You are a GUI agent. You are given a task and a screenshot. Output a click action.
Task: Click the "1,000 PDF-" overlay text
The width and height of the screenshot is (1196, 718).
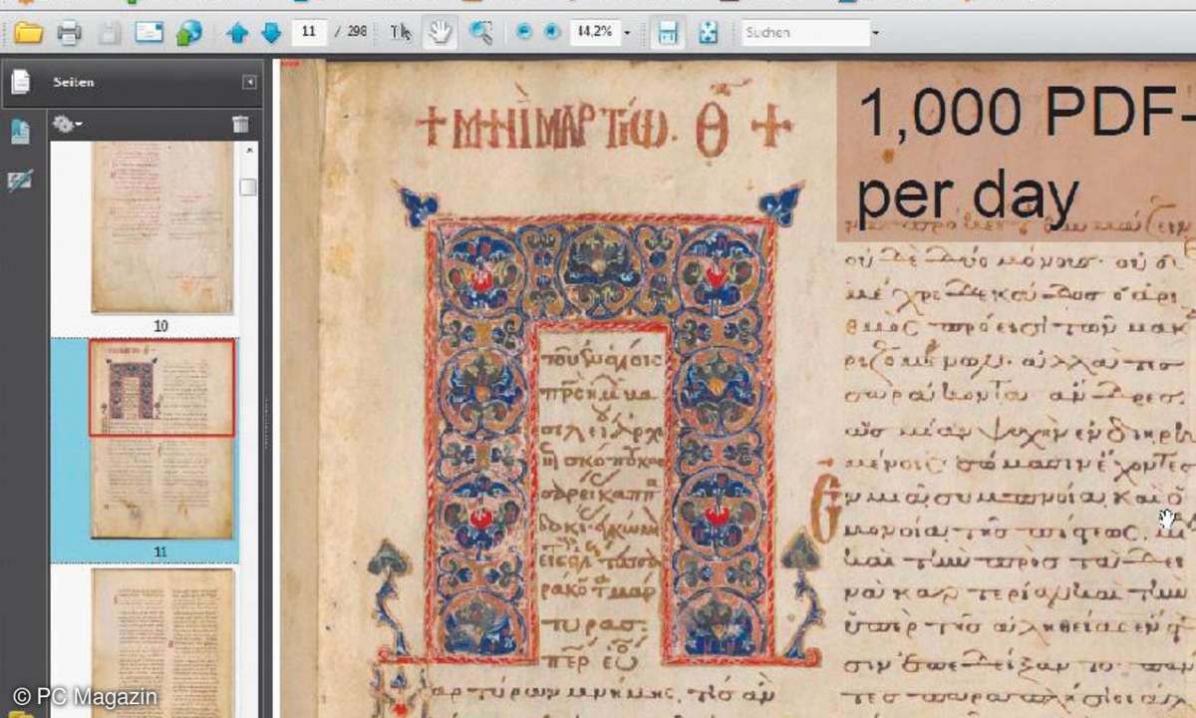point(1025,112)
